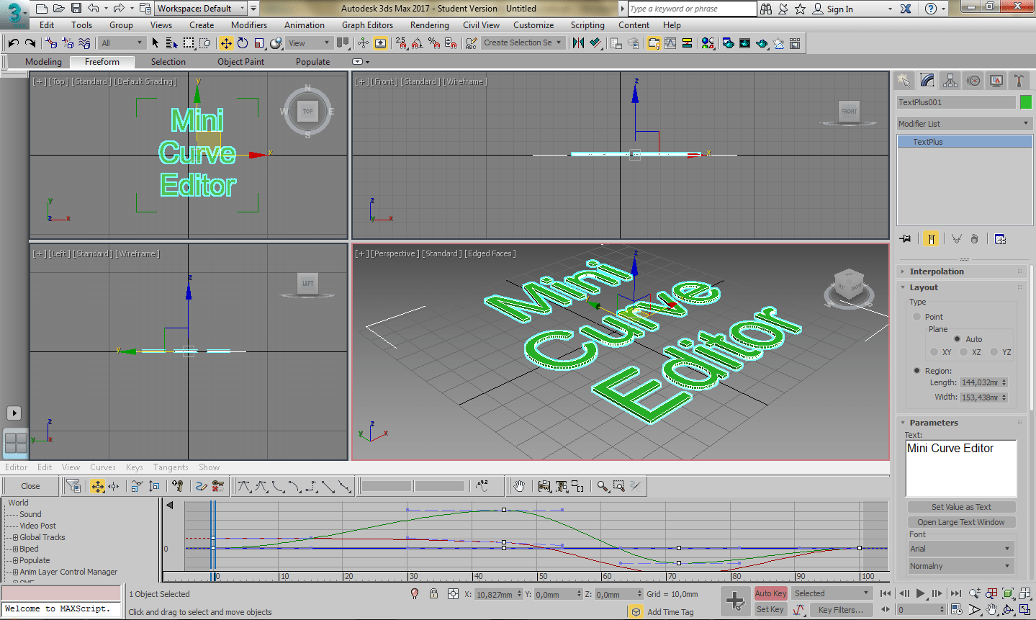This screenshot has width=1036, height=620.
Task: Collapse the Layout rollout
Action: pos(924,287)
